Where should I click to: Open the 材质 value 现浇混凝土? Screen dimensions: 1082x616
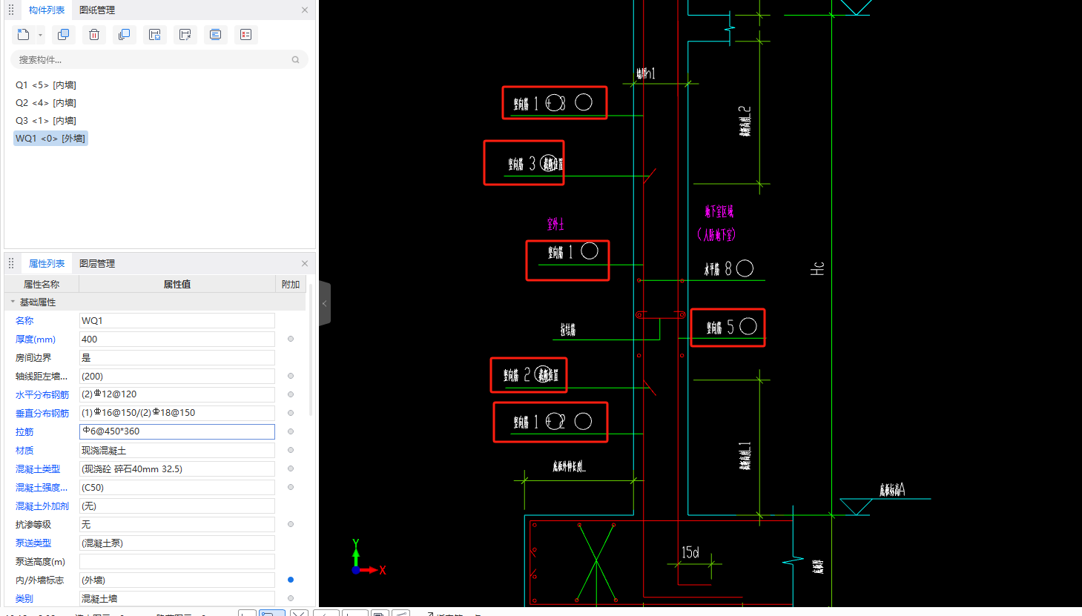tap(177, 450)
